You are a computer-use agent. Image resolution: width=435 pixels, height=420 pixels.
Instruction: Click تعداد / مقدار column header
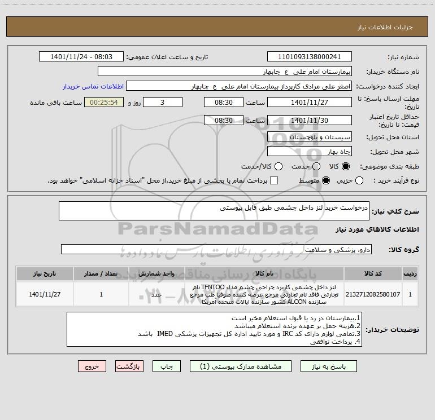coord(101,273)
